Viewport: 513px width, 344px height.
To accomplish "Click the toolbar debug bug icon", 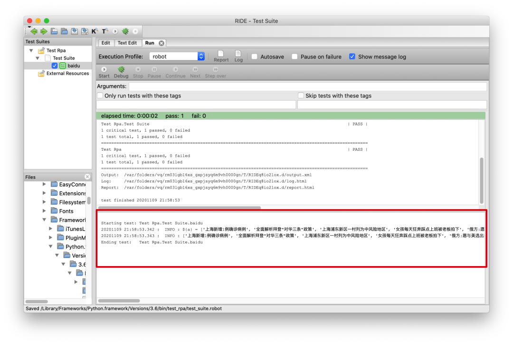I will [x=125, y=31].
